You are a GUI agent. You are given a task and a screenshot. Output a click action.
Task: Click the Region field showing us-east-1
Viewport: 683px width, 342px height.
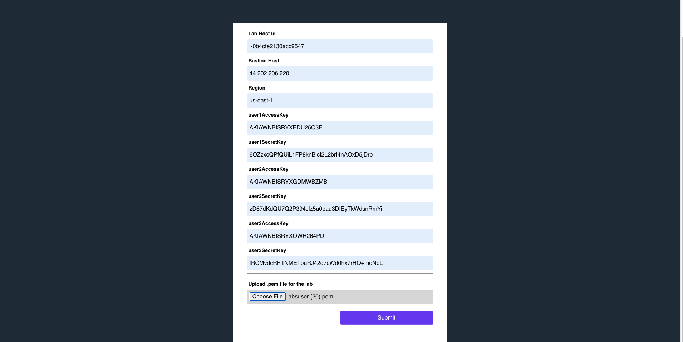[340, 100]
